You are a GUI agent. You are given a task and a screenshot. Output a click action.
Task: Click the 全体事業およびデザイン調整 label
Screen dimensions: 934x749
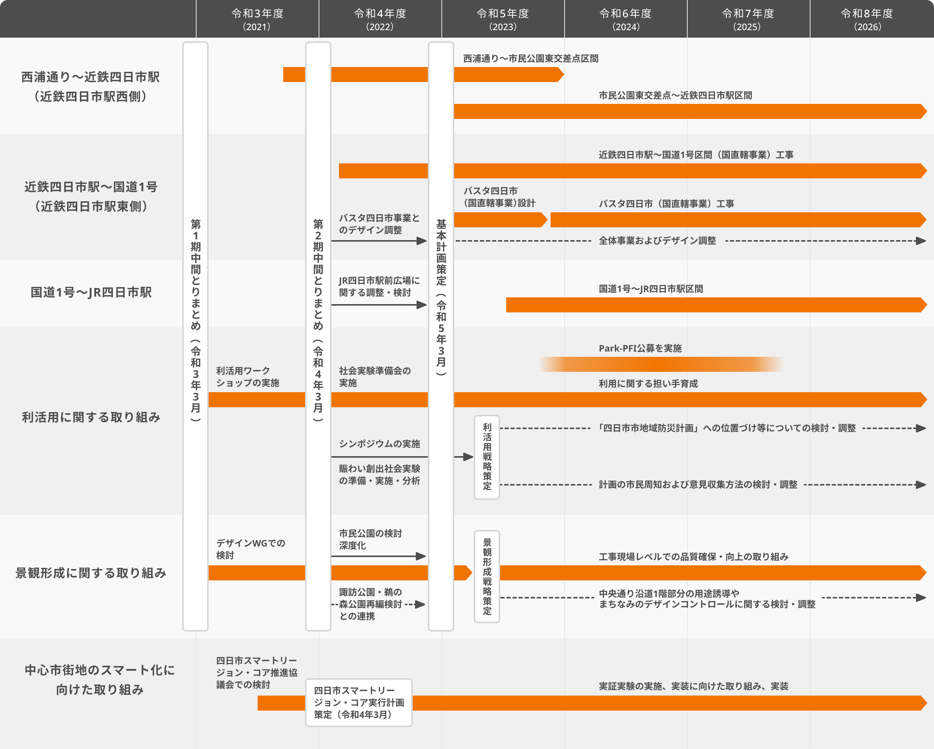(657, 241)
